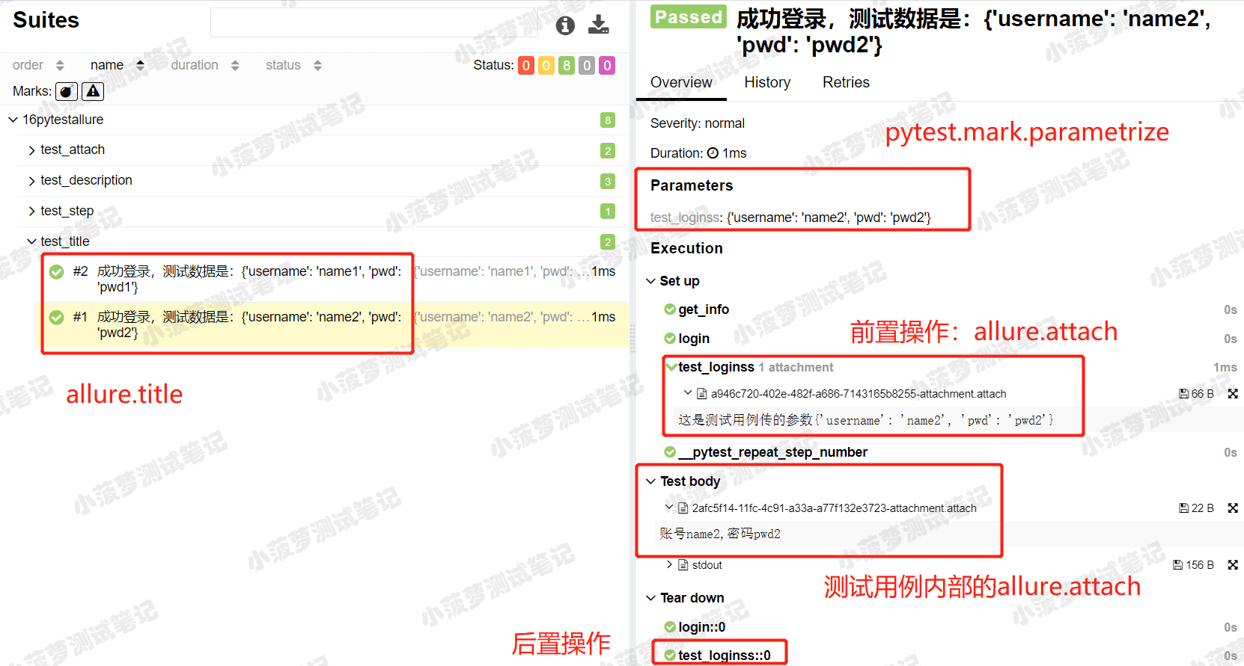Switch to the Retries tab
This screenshot has height=666, width=1244.
click(x=846, y=82)
